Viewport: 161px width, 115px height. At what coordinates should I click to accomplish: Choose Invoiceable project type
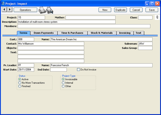(63, 79)
